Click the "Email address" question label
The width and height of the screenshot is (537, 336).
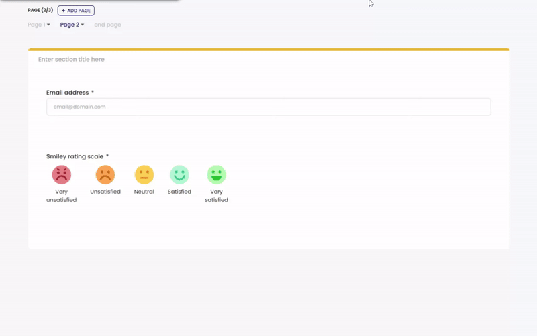pyautogui.click(x=67, y=93)
